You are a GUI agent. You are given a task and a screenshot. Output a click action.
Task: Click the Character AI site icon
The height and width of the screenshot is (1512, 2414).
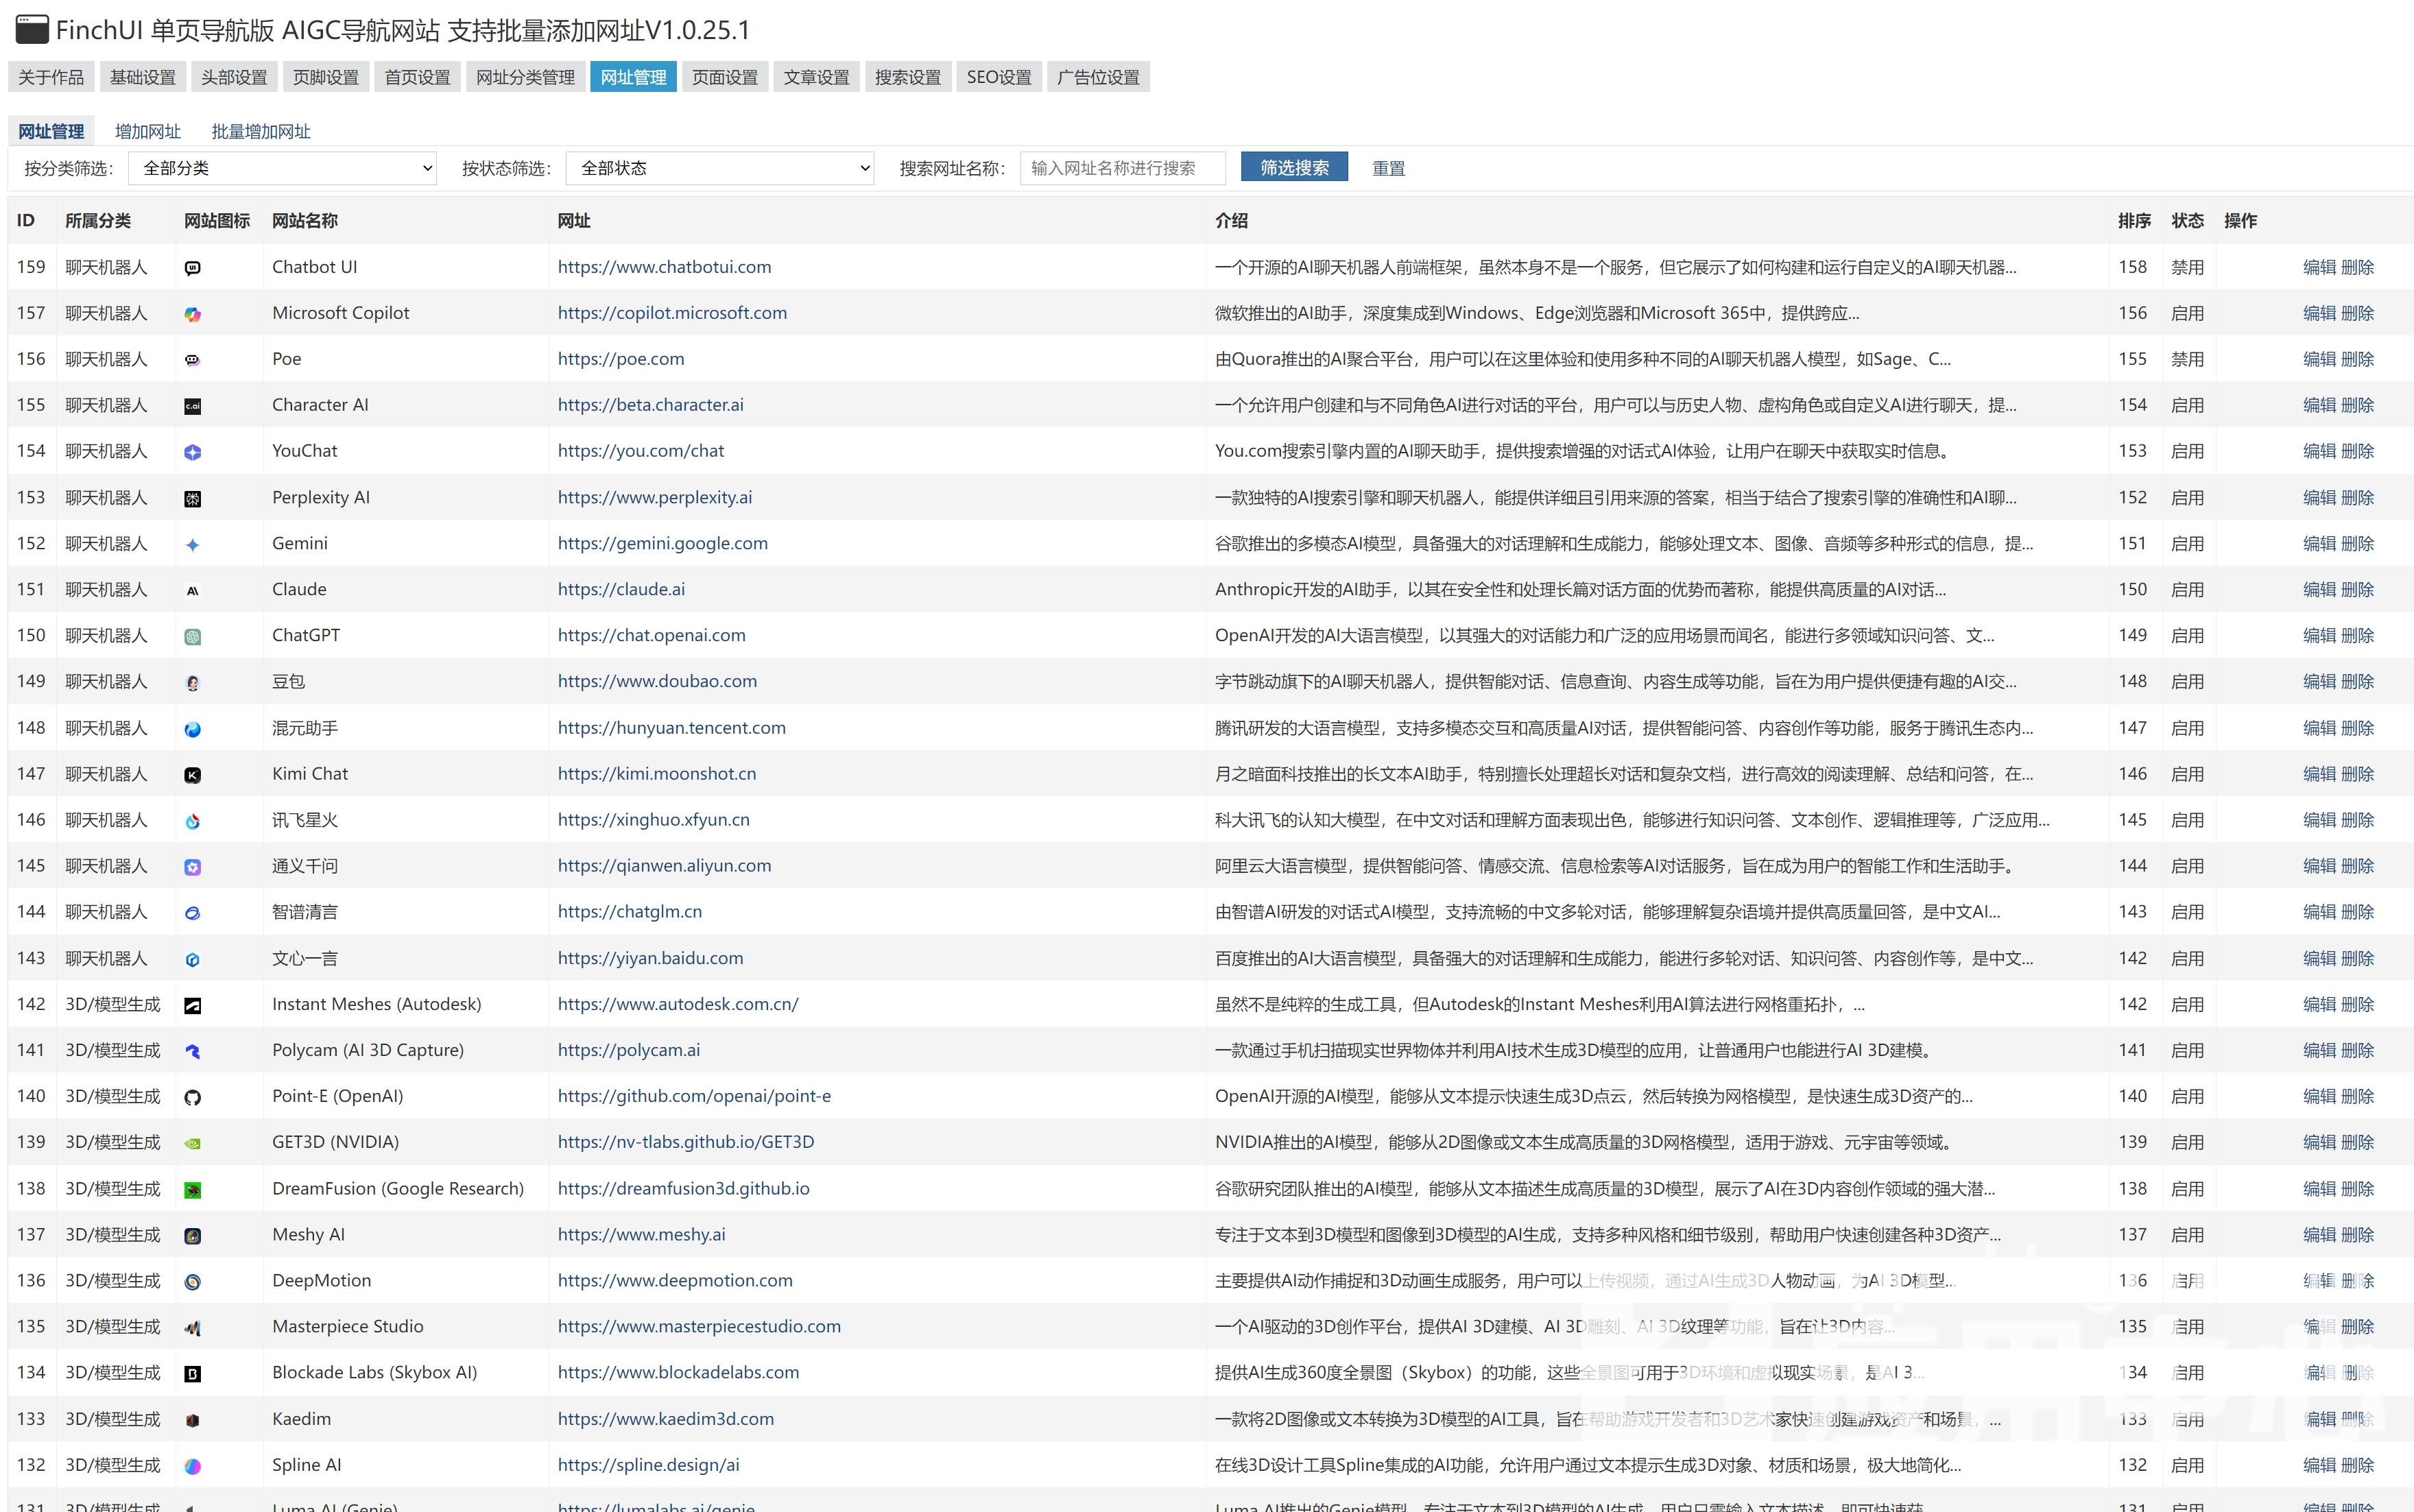click(193, 406)
